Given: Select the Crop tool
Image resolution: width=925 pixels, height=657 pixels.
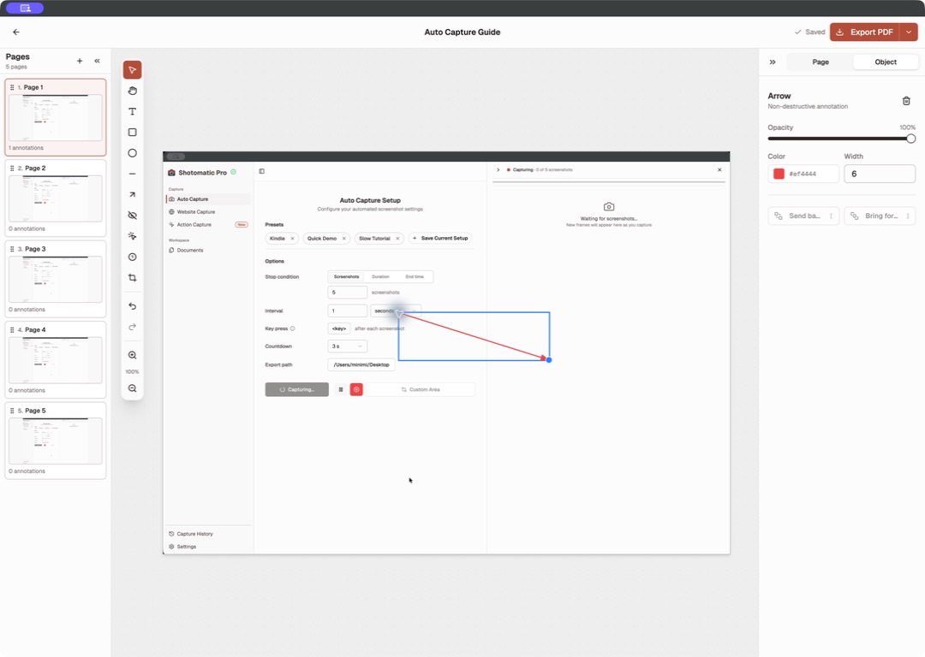Looking at the screenshot, I should 132,277.
